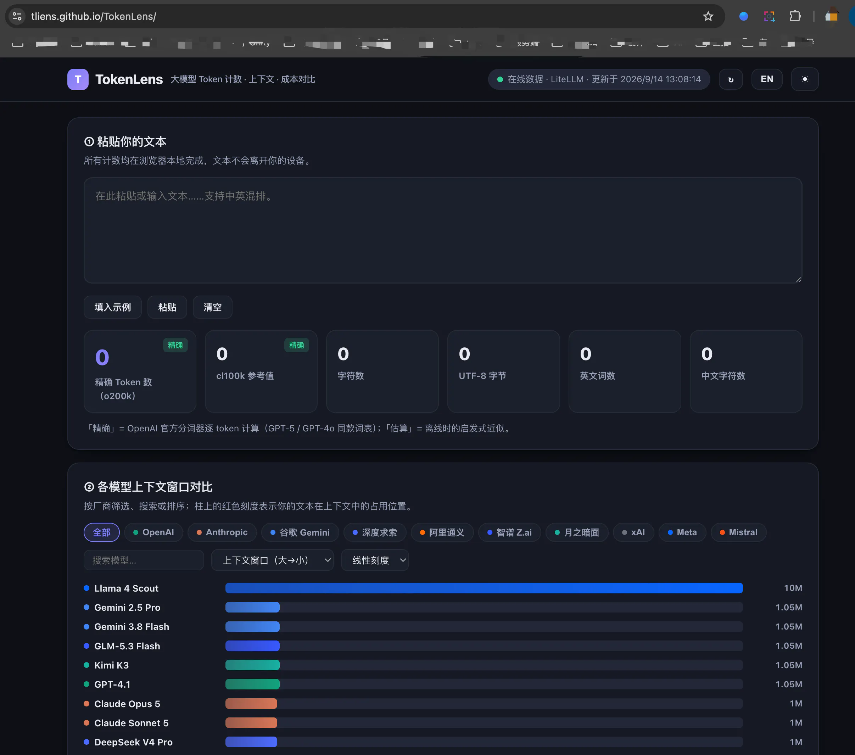855x755 pixels.
Task: Filter models by 智谱 Z.ai
Action: pyautogui.click(x=509, y=532)
